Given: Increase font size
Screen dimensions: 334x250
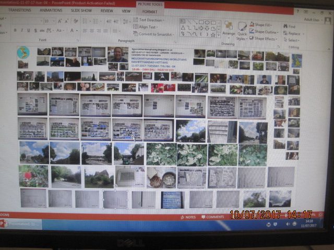Looking at the screenshot, I should coord(59,21).
